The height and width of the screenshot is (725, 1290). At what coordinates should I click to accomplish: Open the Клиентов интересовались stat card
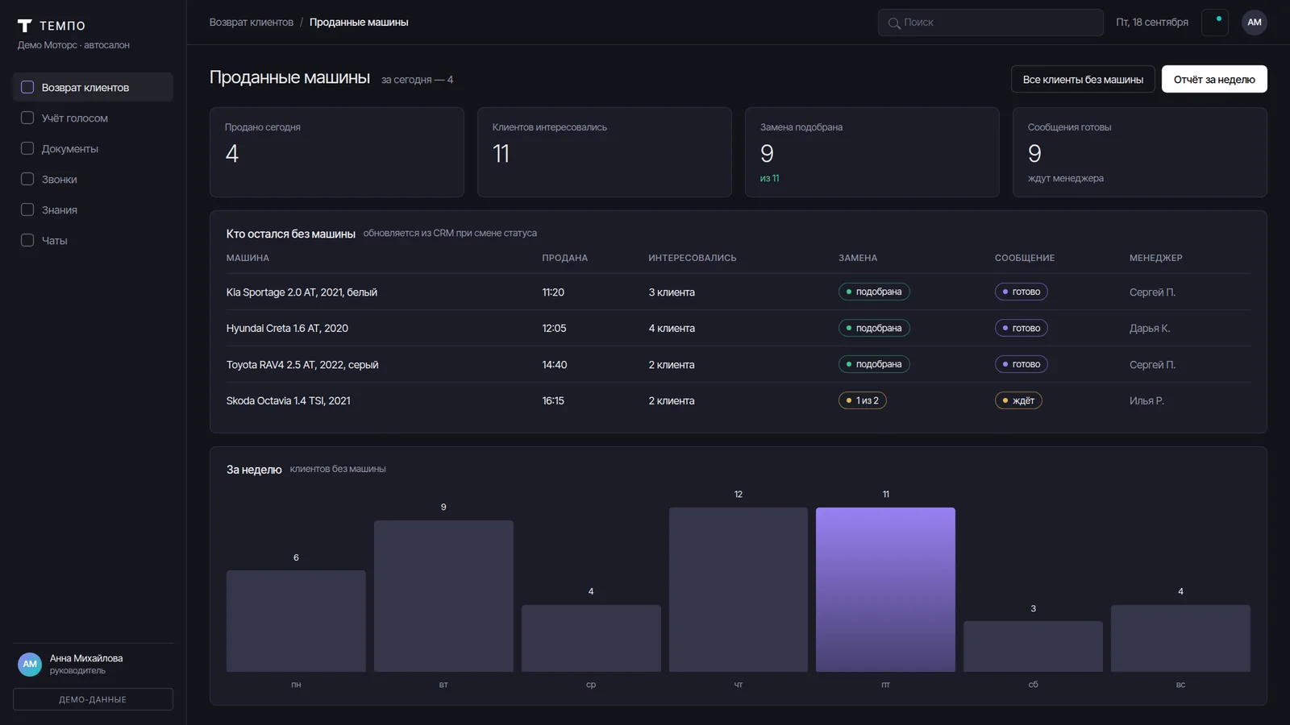(x=605, y=152)
